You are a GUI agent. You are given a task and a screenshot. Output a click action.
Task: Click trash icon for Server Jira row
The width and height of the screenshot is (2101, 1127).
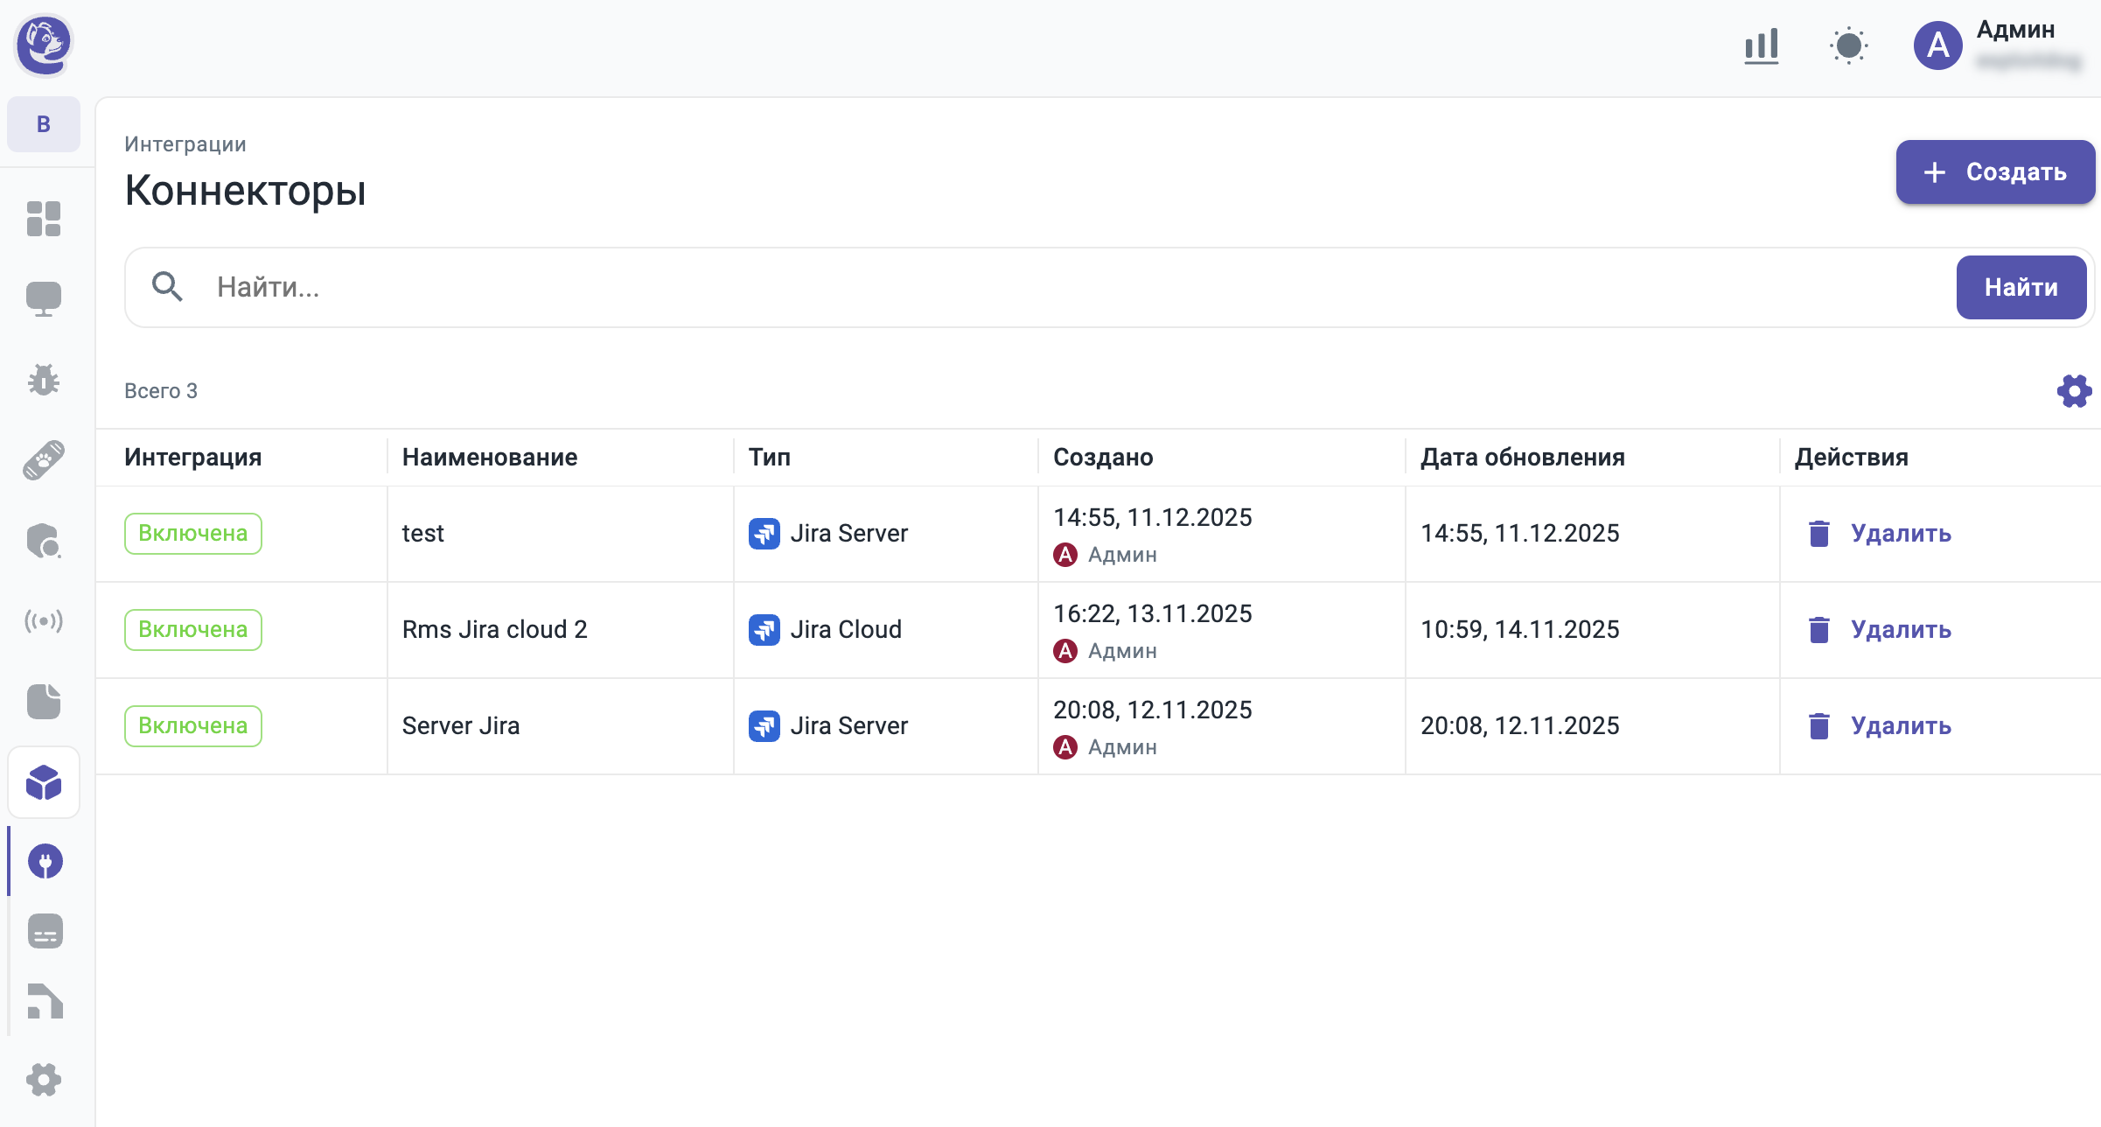1819,726
